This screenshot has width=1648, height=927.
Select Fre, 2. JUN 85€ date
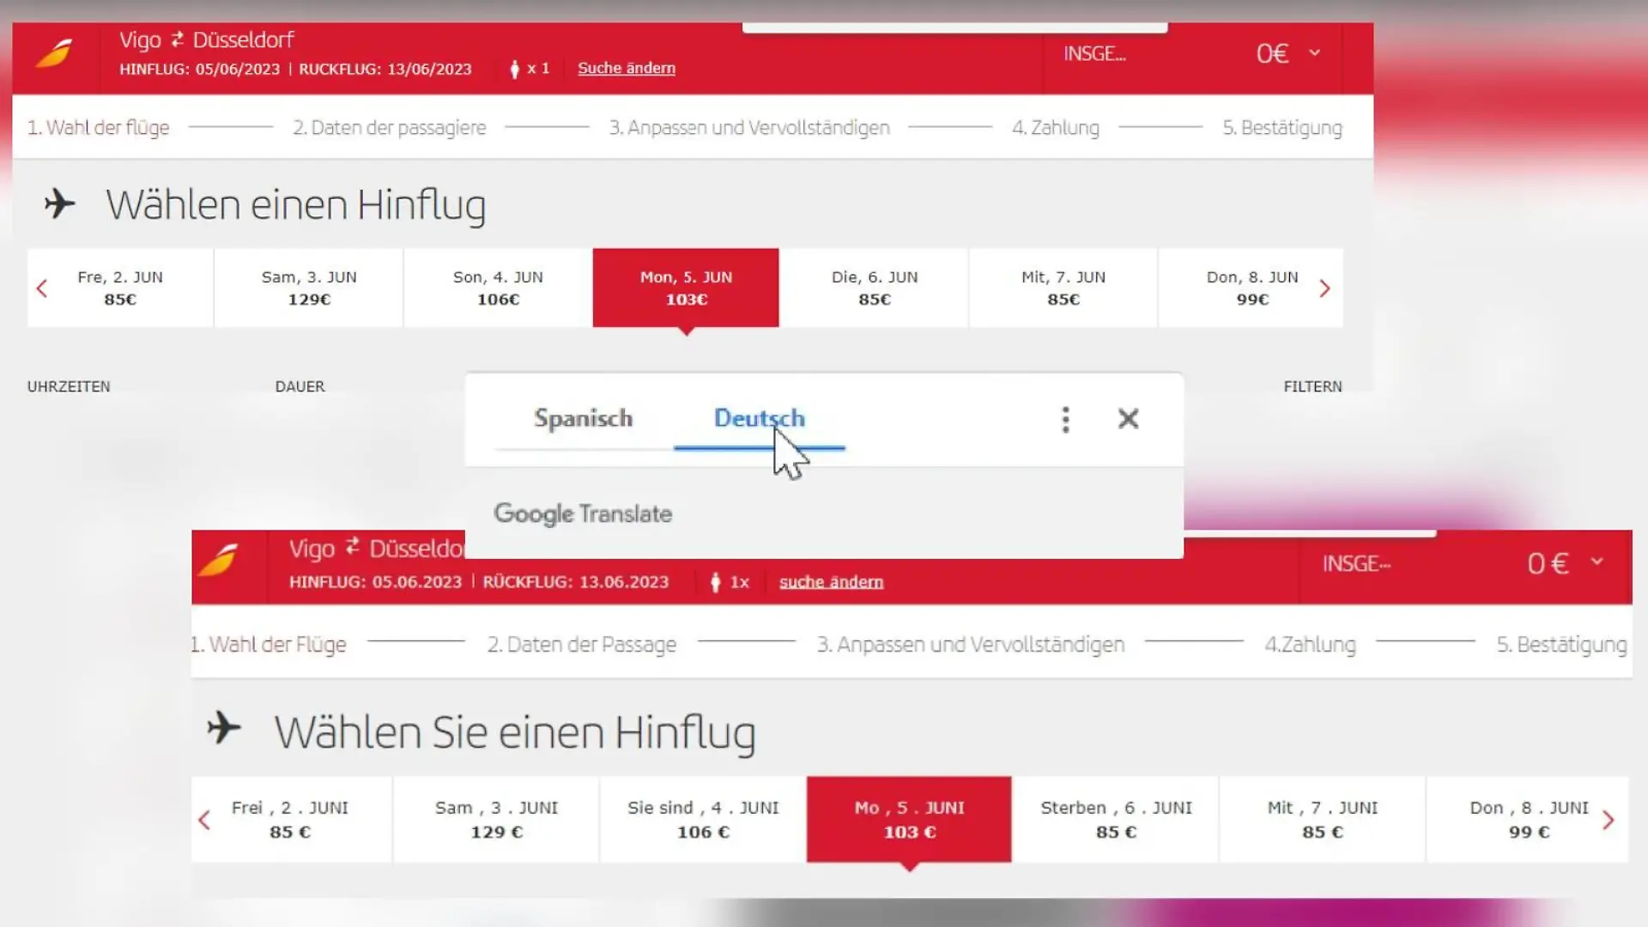120,288
